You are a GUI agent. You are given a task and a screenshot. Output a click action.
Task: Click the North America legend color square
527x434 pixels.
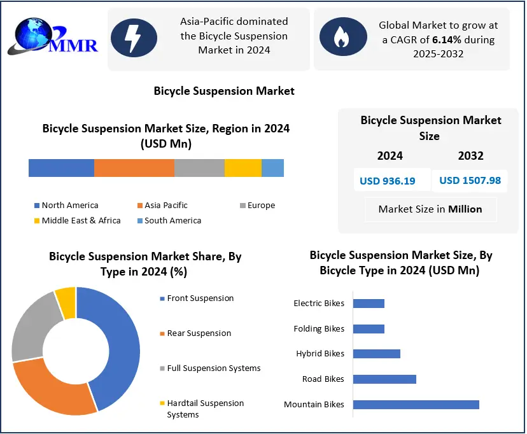36,206
